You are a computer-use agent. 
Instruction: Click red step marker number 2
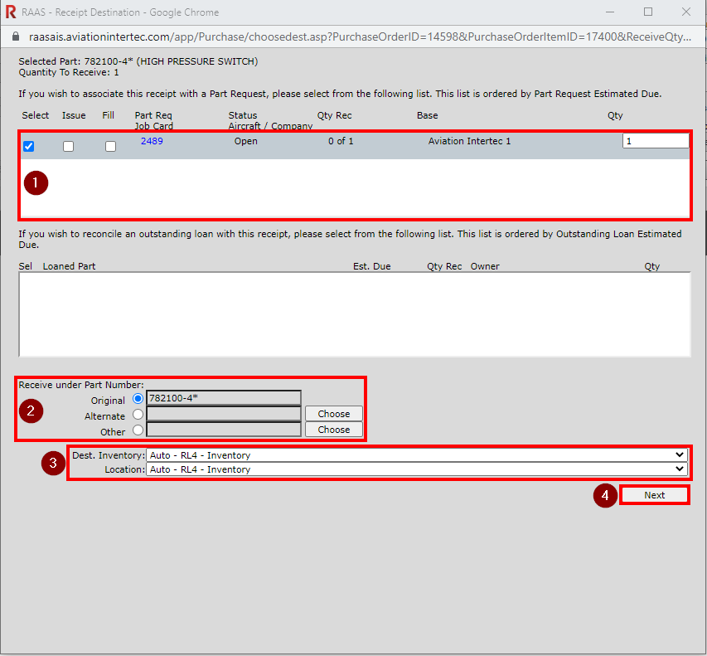[x=31, y=411]
